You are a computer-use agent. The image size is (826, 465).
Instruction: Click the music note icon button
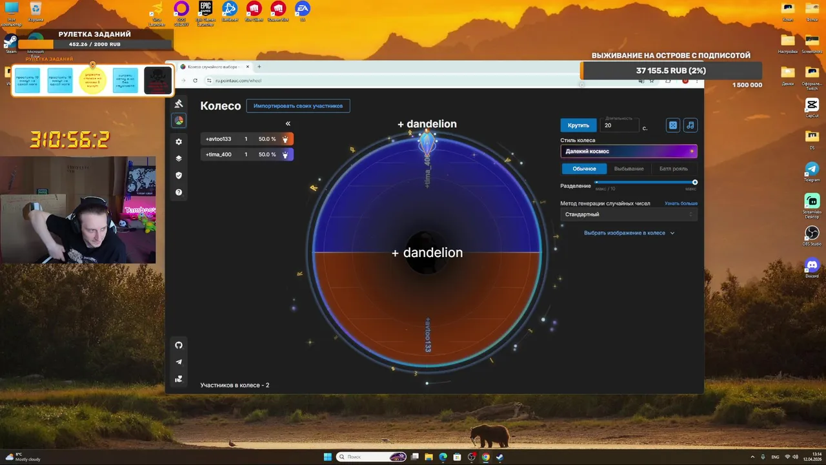[690, 125]
